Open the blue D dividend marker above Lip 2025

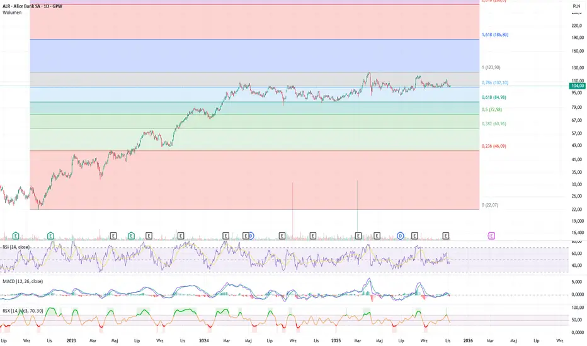pyautogui.click(x=401, y=236)
